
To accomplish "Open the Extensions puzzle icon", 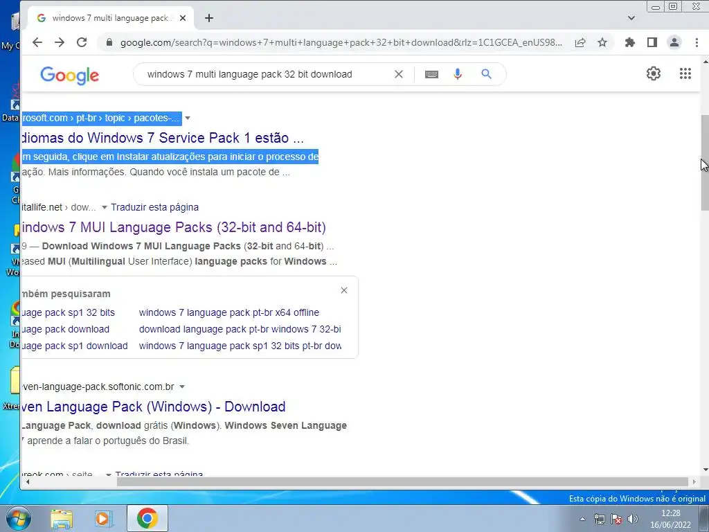I will (x=630, y=42).
